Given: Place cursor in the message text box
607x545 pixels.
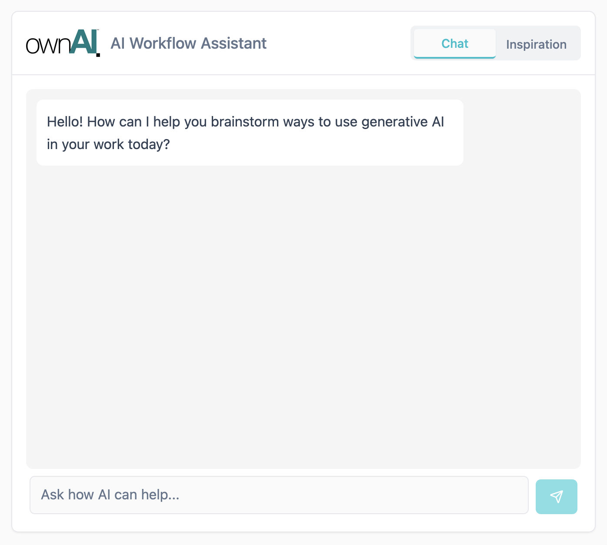Looking at the screenshot, I should point(279,495).
